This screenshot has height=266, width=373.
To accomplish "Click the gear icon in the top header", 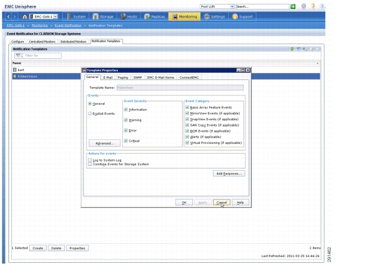I will tap(304, 6).
